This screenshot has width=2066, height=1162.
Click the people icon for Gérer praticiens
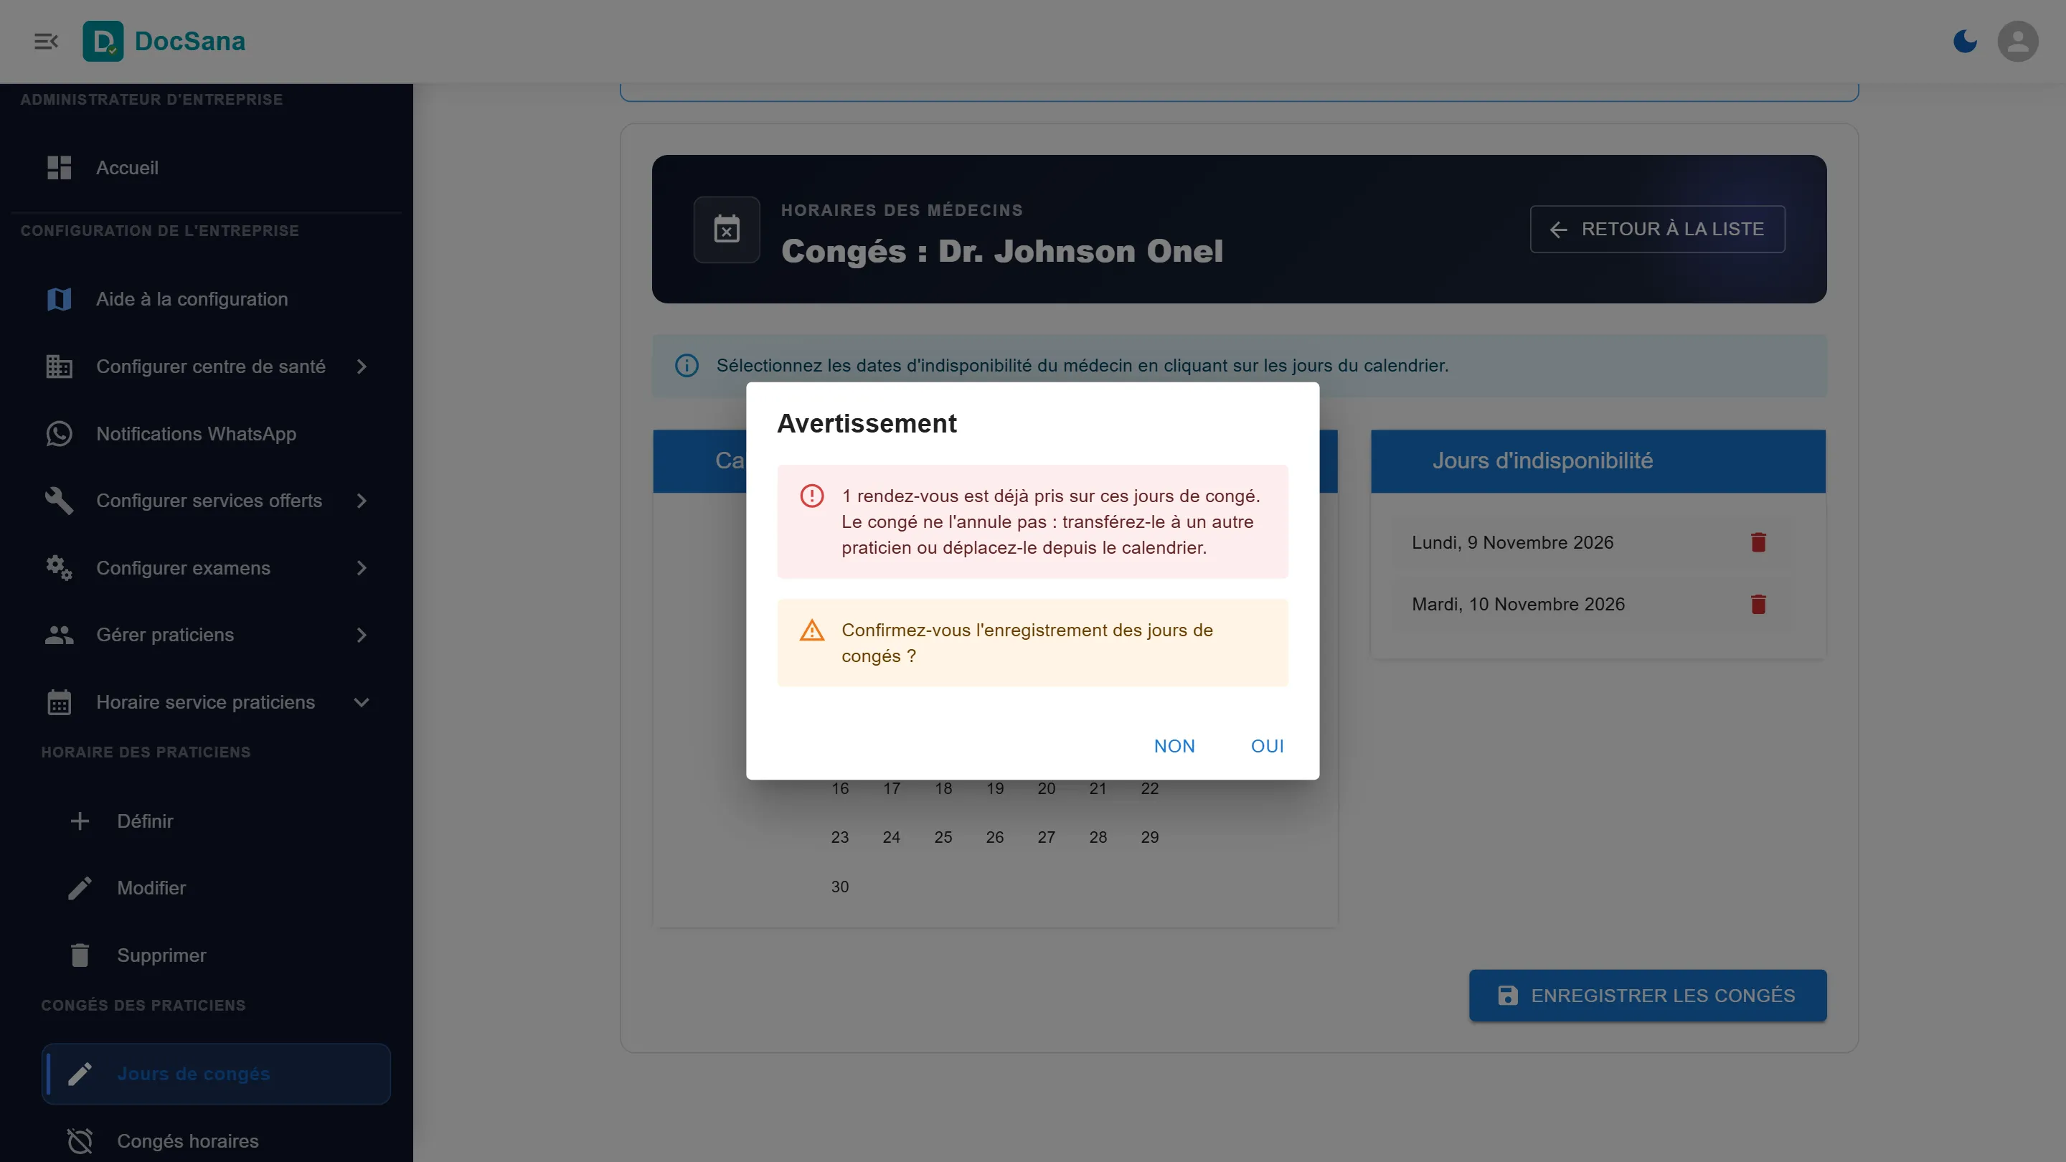coord(59,635)
